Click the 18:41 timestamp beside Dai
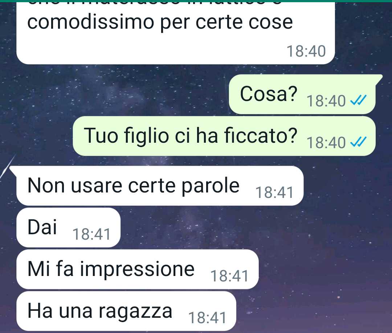This screenshot has width=392, height=333. 91,234
